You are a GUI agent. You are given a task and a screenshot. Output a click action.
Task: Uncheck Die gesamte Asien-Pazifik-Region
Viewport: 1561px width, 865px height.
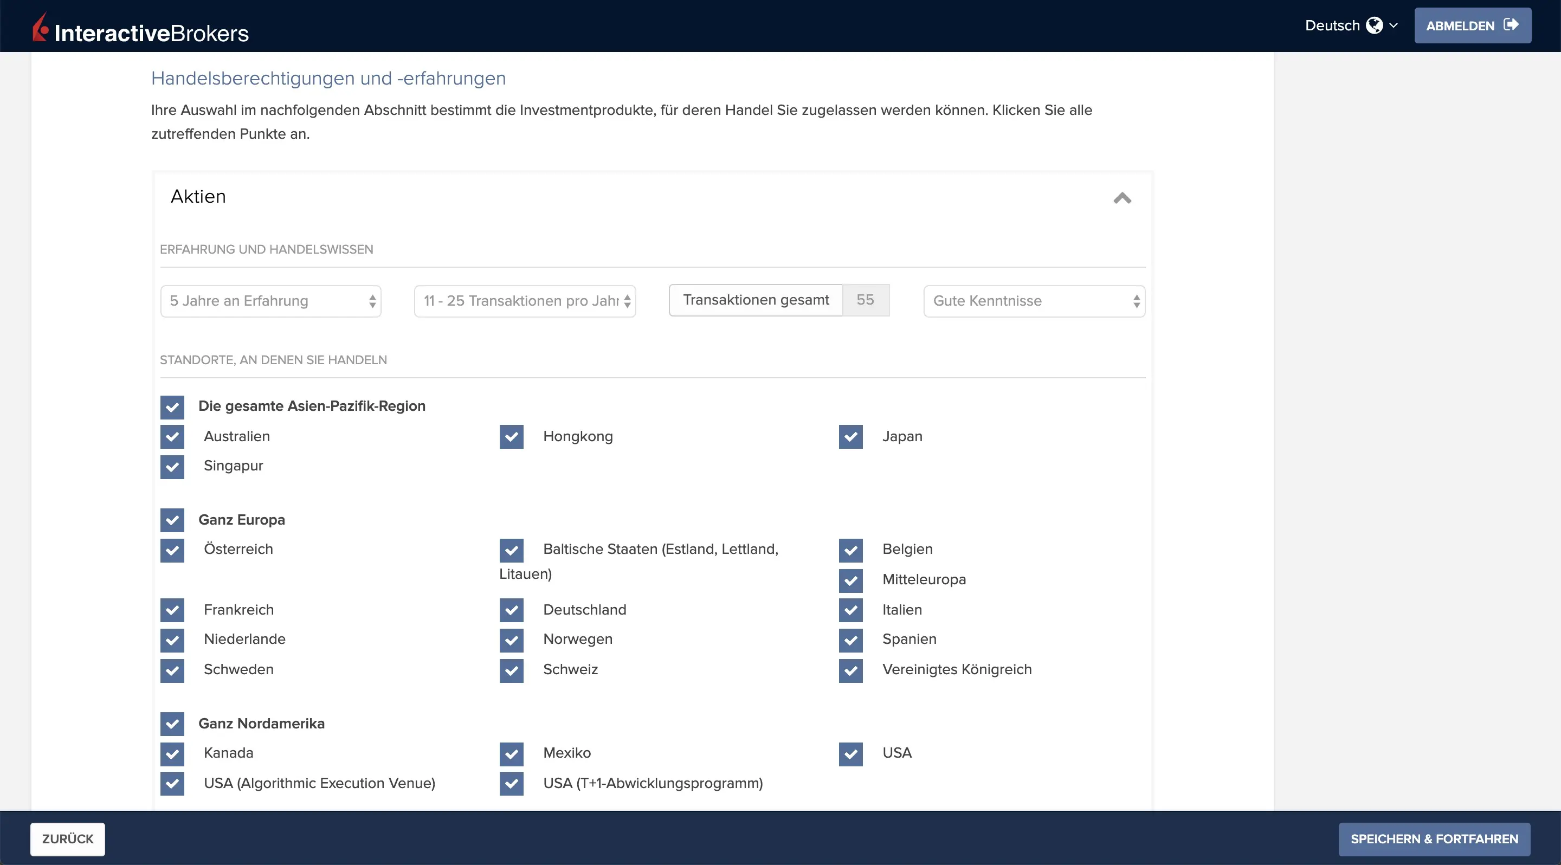tap(172, 407)
